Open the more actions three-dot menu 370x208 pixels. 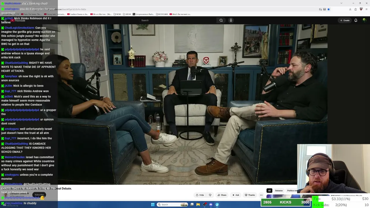coord(261,195)
